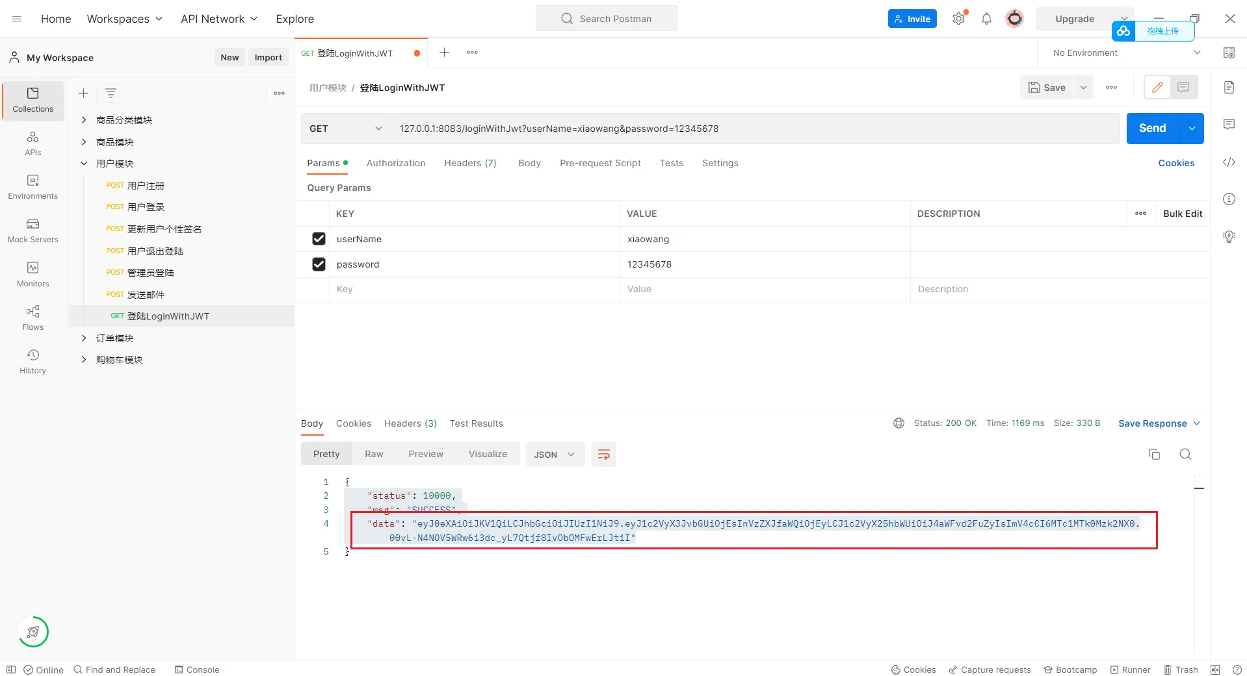1247x676 pixels.
Task: Open the GET method dropdown
Action: [x=345, y=129]
